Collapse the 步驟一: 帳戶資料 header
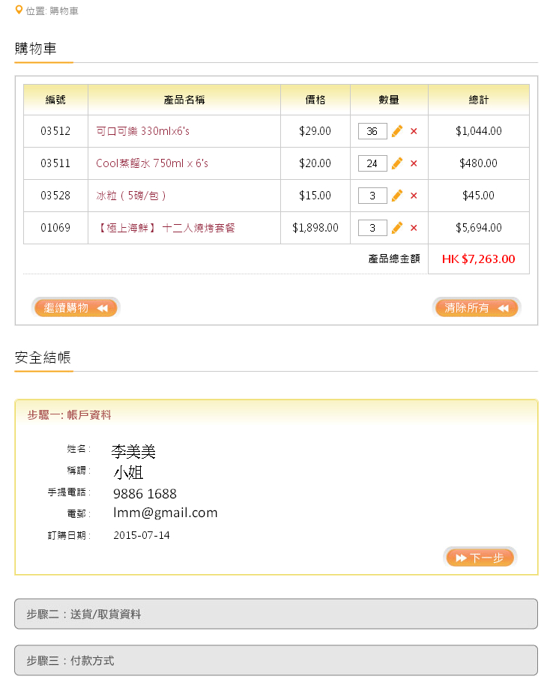This screenshot has height=694, width=553. click(276, 414)
